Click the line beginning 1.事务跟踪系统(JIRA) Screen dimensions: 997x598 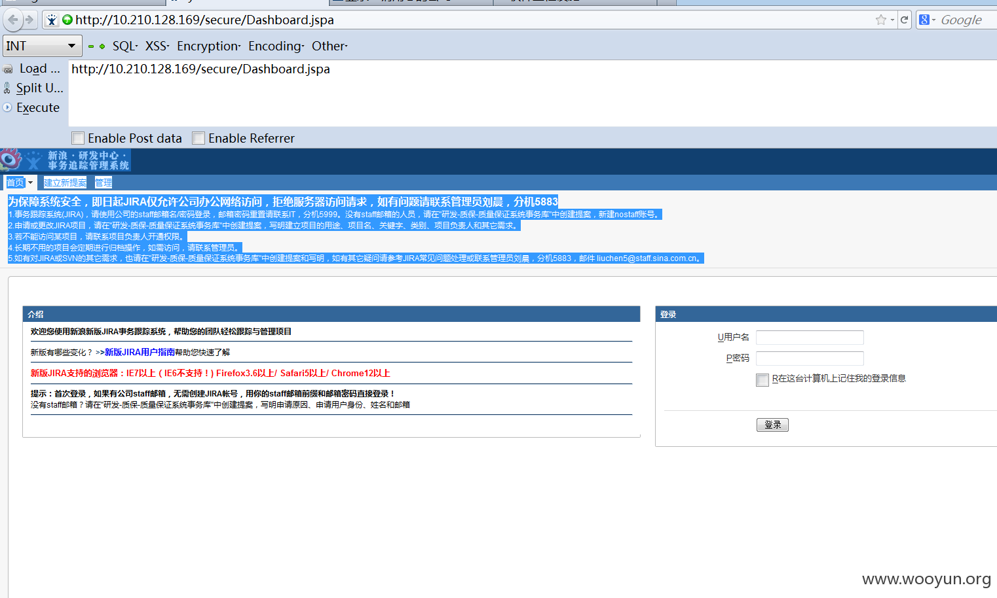click(x=335, y=215)
